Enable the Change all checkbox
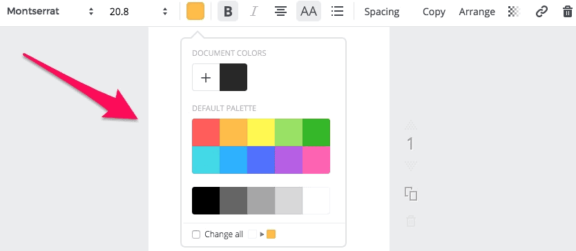The height and width of the screenshot is (251, 576). pyautogui.click(x=196, y=234)
